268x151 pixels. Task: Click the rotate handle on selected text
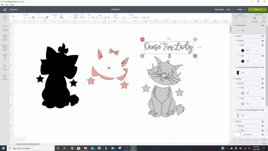[195, 39]
